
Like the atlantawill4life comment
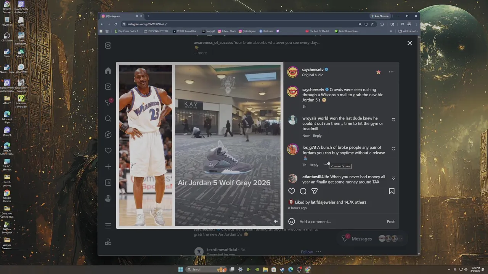point(393,178)
